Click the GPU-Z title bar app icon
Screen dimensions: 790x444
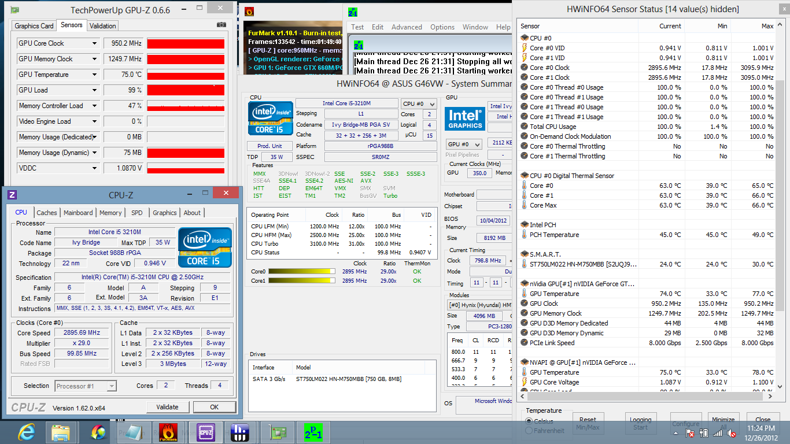tap(14, 10)
